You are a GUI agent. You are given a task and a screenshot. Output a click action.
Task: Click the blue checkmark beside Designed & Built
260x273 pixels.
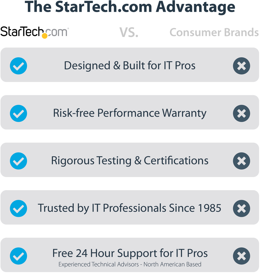click(18, 66)
